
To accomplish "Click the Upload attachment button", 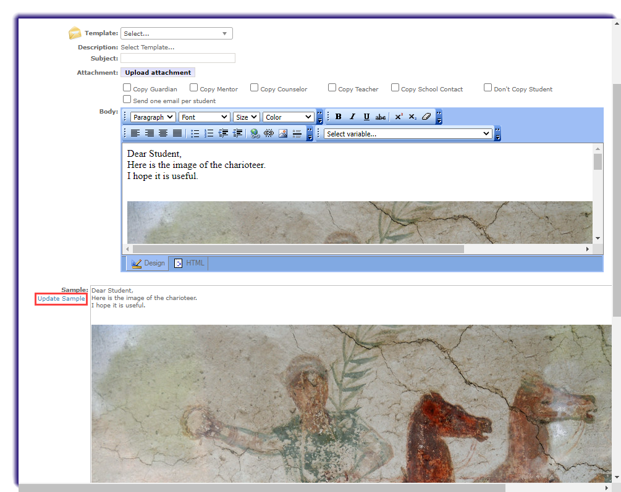I will coord(157,72).
